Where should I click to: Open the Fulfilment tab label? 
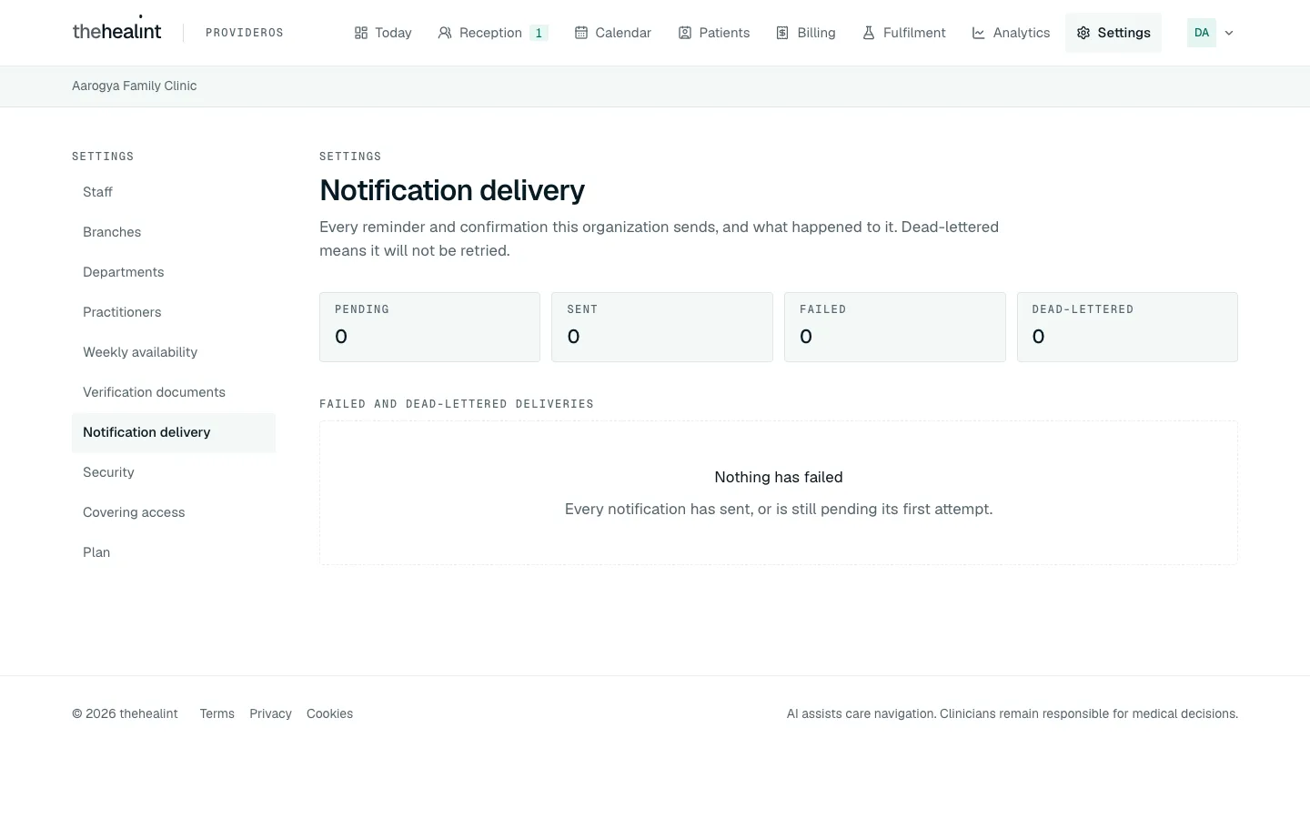[914, 33]
